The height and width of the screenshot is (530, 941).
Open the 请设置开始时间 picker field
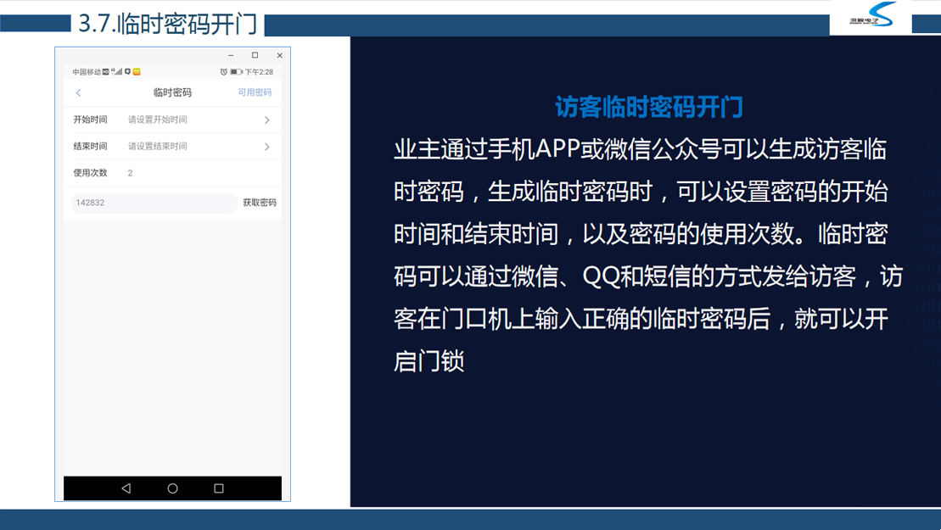(x=158, y=120)
